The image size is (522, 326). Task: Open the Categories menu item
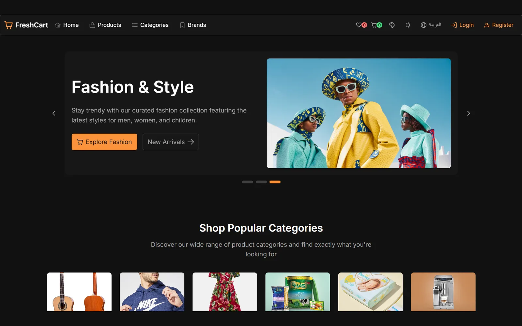click(150, 25)
